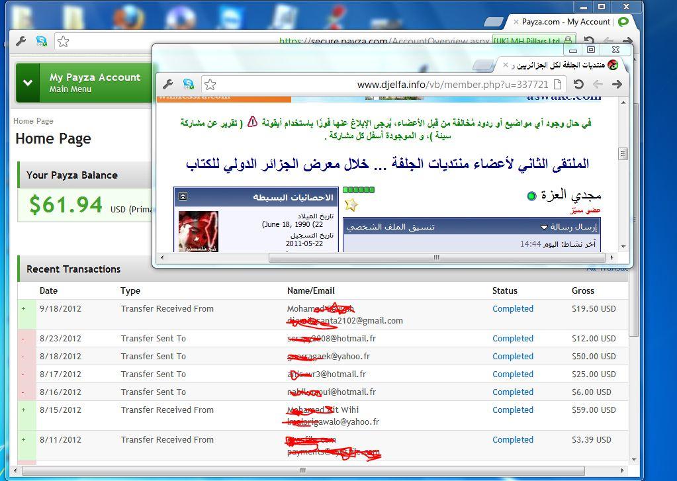Click the Completed status for the 9/18/2012 transaction
Image resolution: width=677 pixels, height=481 pixels.
click(x=512, y=309)
